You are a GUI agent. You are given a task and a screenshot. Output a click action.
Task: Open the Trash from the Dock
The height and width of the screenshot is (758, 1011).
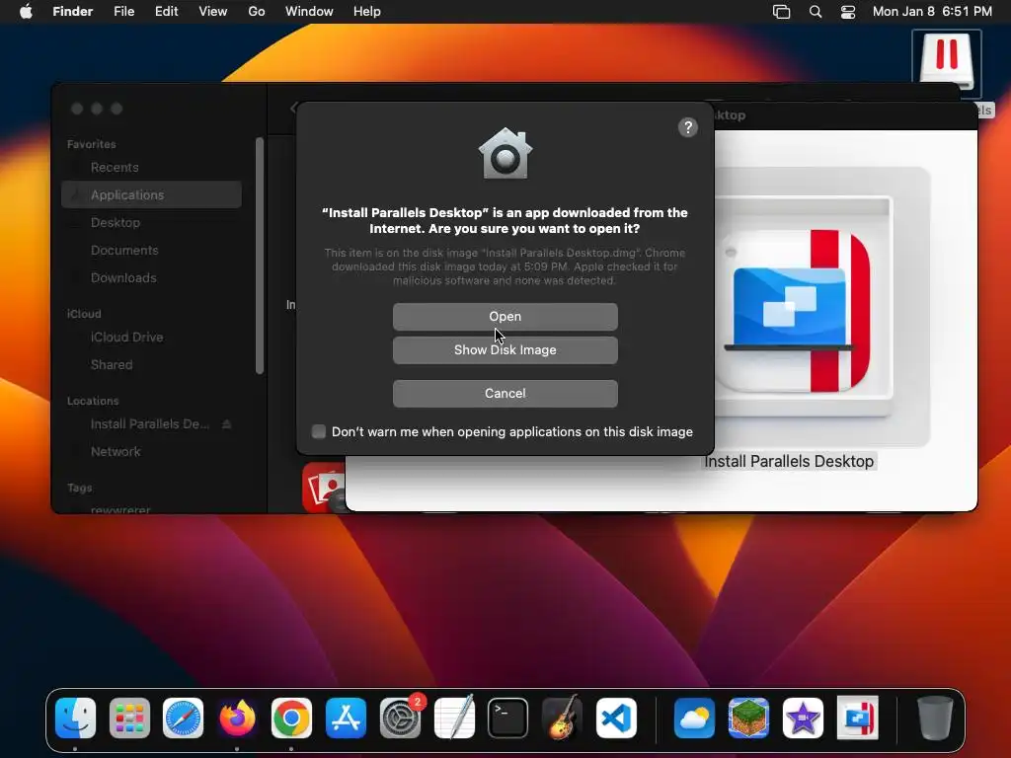(x=935, y=719)
